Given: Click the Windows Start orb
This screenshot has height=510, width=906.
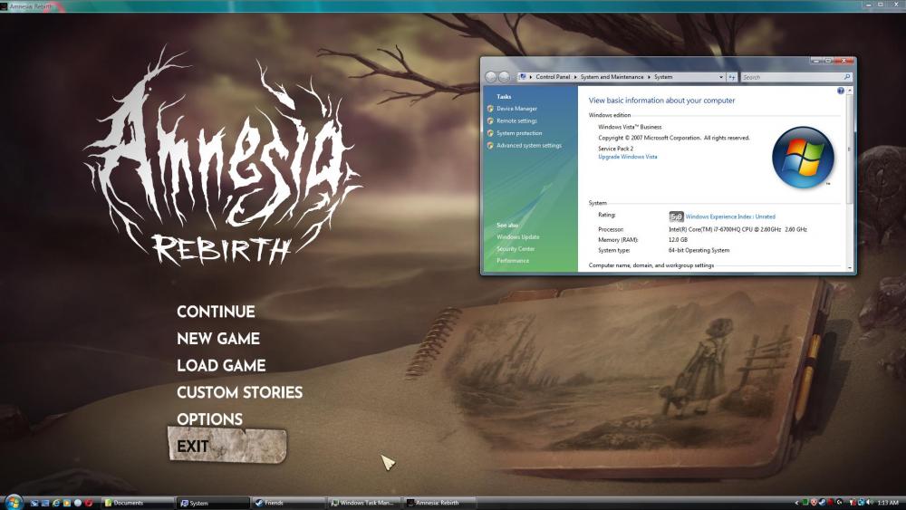Looking at the screenshot, I should [14, 502].
